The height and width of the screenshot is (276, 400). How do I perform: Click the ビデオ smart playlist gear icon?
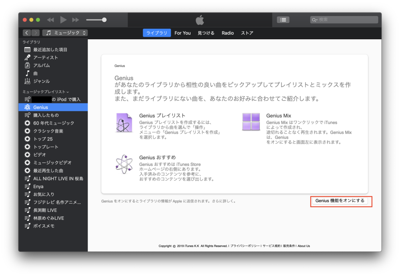(x=27, y=155)
